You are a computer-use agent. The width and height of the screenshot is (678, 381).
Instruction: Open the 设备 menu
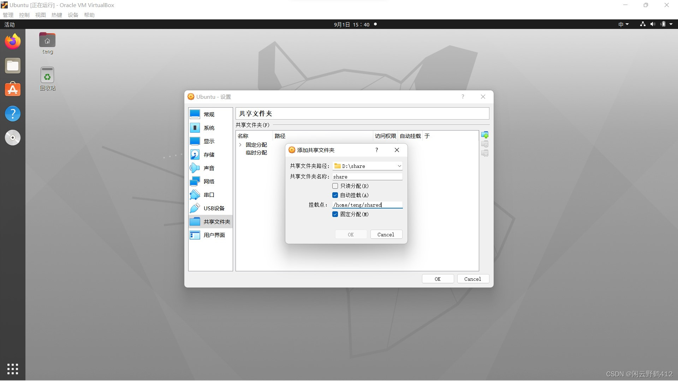(x=73, y=15)
